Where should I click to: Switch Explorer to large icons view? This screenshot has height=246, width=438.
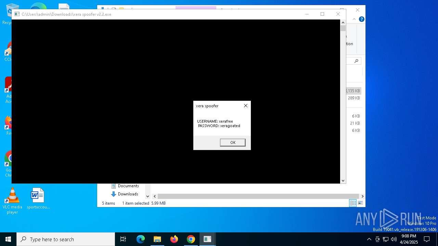point(360,203)
